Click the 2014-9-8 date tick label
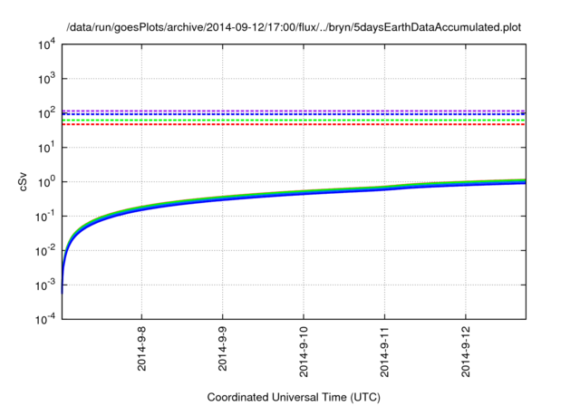Viewport: 580px width, 406px height. coord(141,349)
